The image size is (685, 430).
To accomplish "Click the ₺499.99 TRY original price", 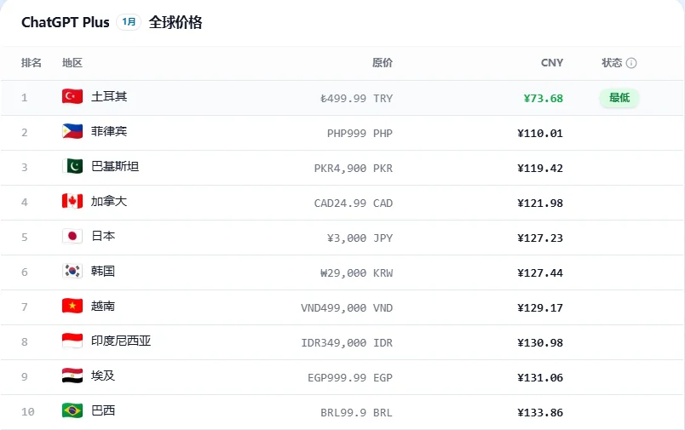I will pyautogui.click(x=356, y=99).
